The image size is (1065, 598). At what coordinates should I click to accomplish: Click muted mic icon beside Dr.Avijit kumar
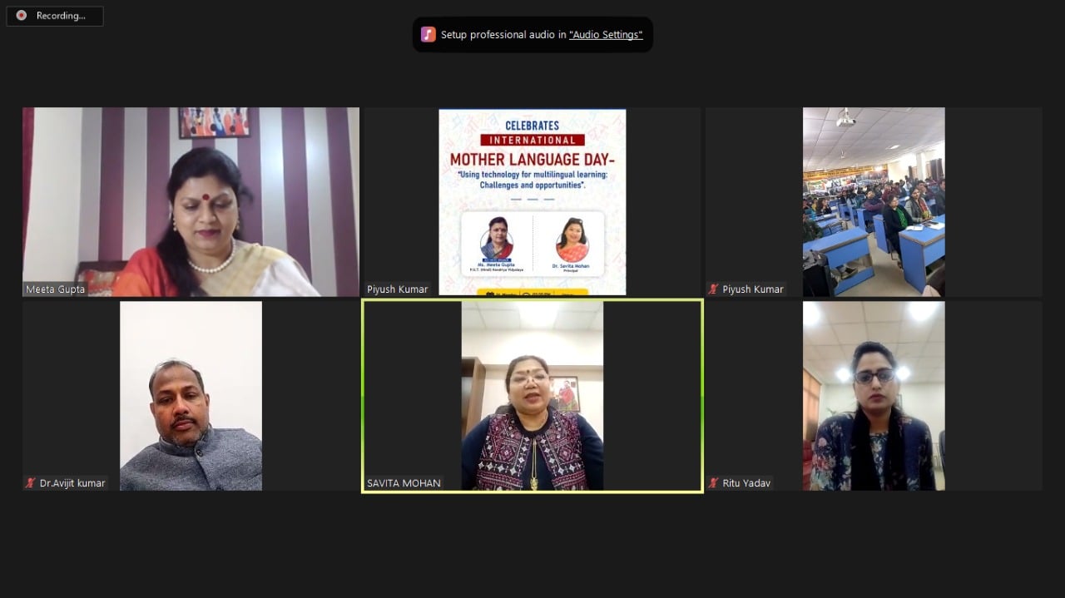click(31, 483)
